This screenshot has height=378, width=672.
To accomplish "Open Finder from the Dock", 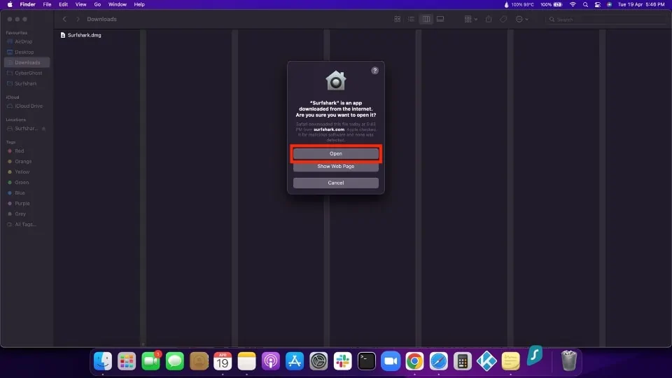I will (103, 361).
